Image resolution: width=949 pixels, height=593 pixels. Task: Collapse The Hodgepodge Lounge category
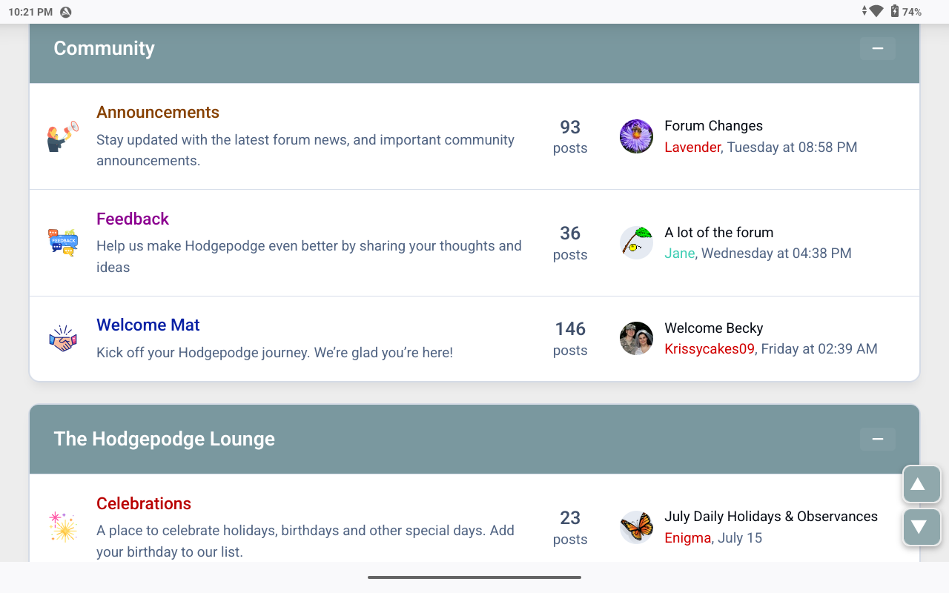point(878,440)
